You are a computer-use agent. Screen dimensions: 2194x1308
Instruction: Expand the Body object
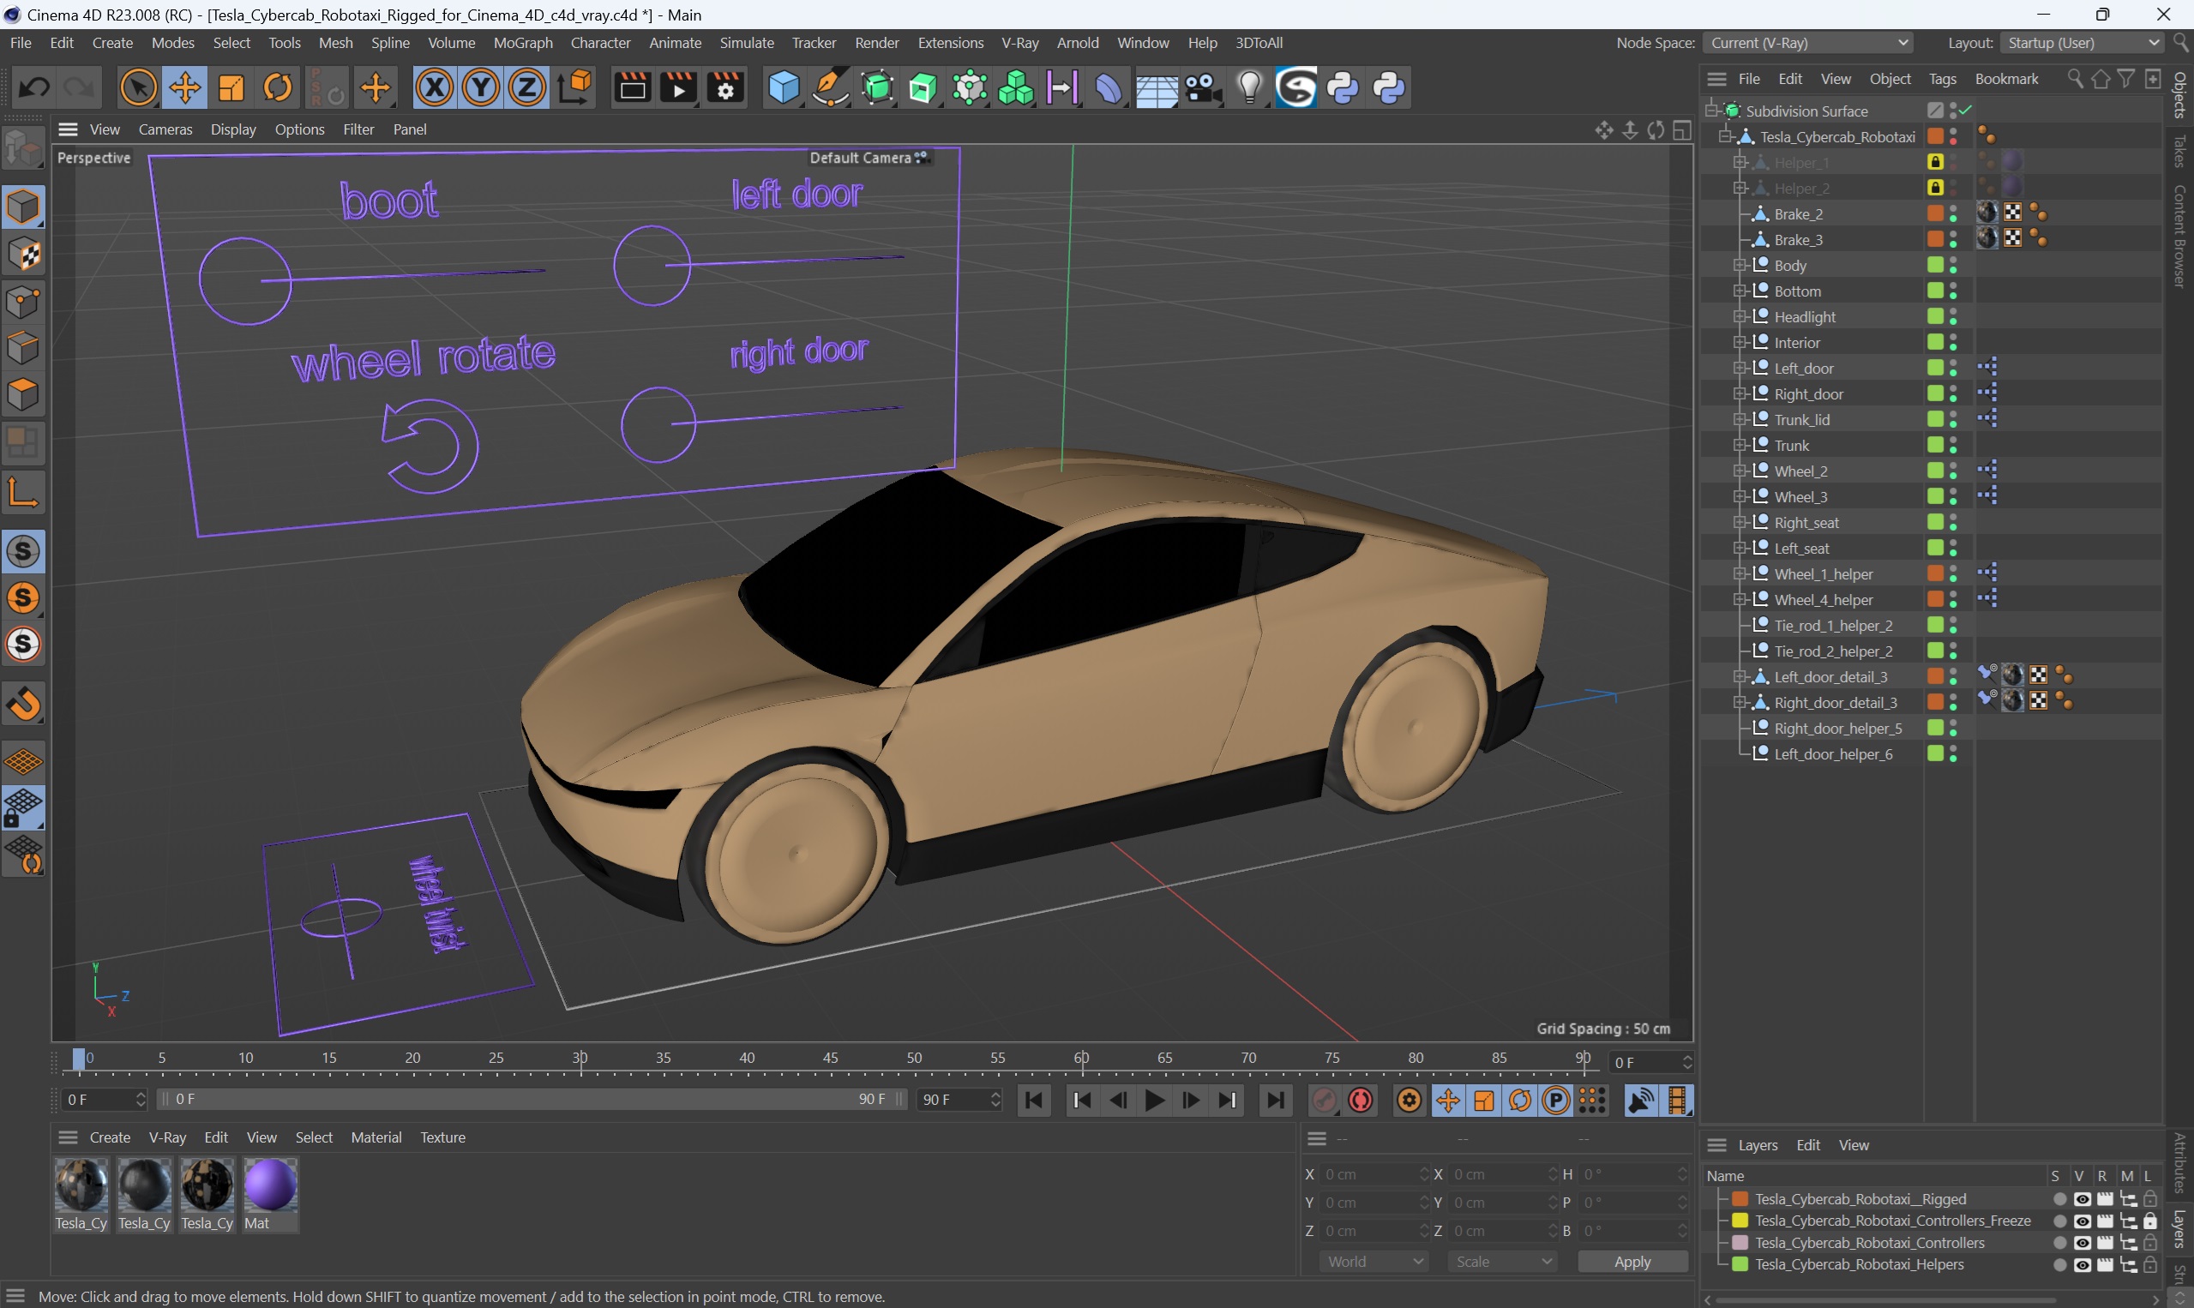1739,266
